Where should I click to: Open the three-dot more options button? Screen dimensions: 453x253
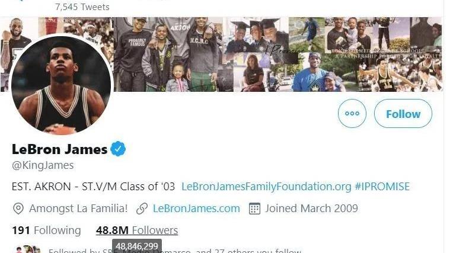(x=352, y=113)
